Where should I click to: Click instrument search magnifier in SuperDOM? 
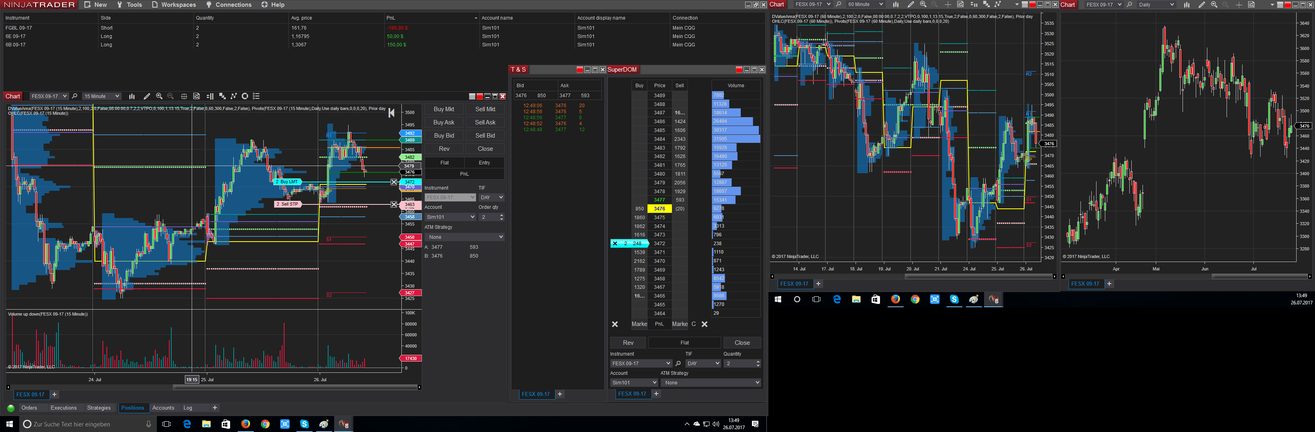pos(678,364)
